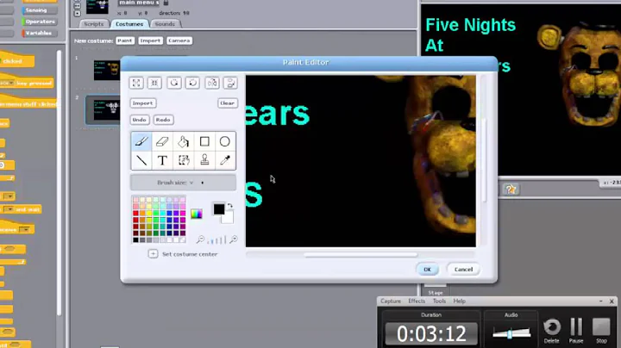
Task: Open the Help menu in recorder
Action: click(x=460, y=301)
